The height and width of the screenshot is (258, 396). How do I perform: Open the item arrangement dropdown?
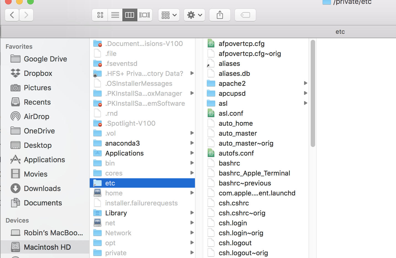(169, 15)
